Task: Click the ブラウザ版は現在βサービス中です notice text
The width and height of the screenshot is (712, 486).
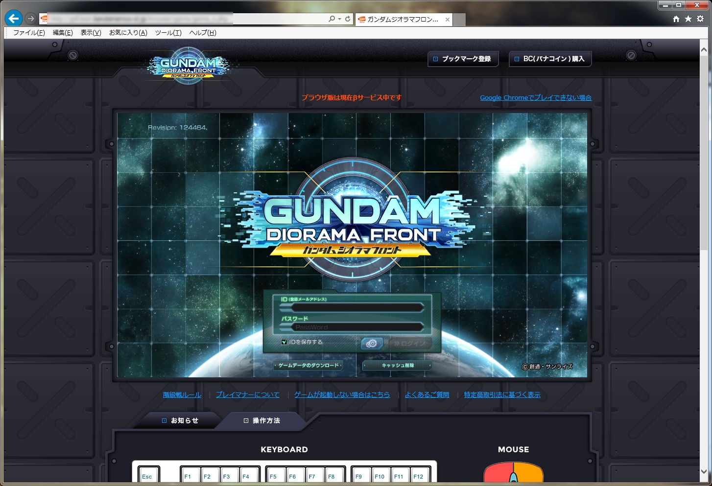Action: pos(352,98)
